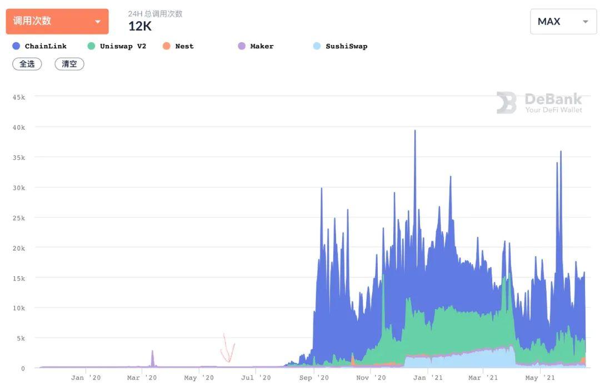Click the red hand-drawn arrow annotation
The image size is (600, 387).
[228, 348]
